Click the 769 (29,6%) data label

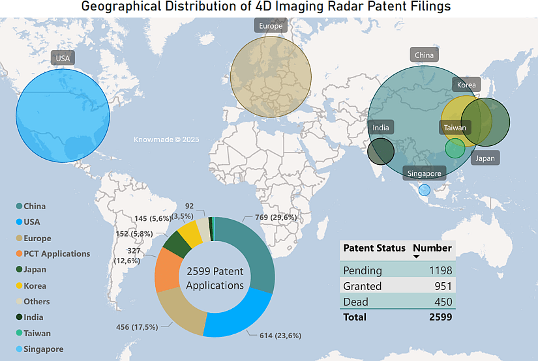[x=276, y=218]
